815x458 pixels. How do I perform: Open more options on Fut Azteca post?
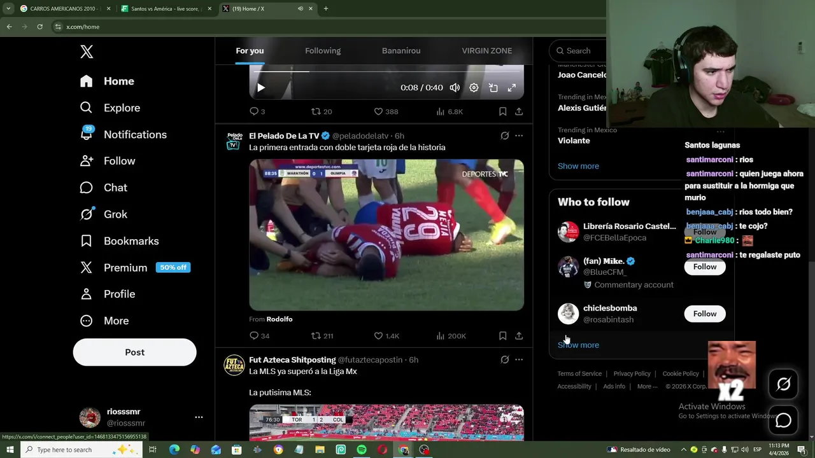point(519,359)
